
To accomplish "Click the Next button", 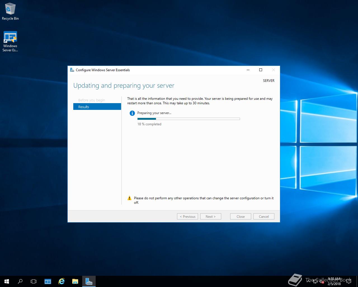I will click(x=211, y=216).
